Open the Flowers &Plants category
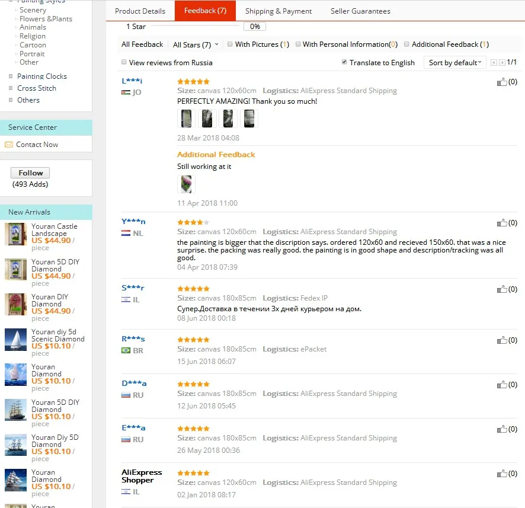Image resolution: width=525 pixels, height=508 pixels. click(x=46, y=19)
